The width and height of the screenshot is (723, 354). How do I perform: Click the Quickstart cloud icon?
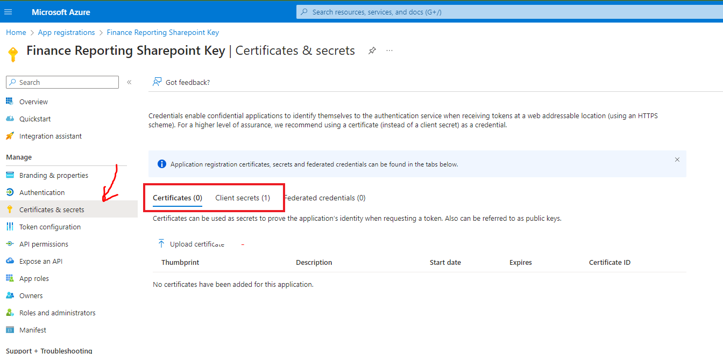click(10, 119)
